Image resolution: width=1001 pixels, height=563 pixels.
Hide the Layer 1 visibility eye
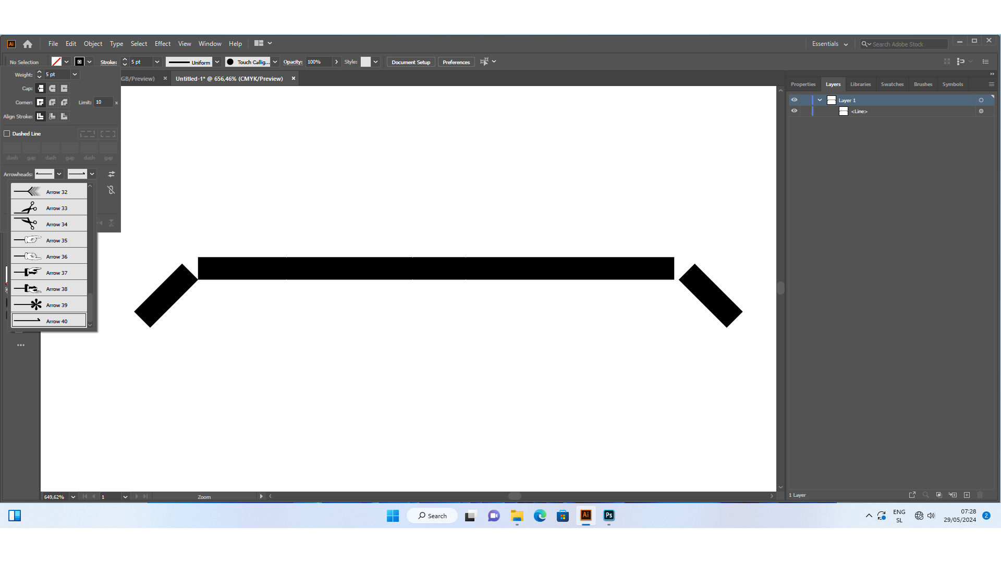point(795,100)
